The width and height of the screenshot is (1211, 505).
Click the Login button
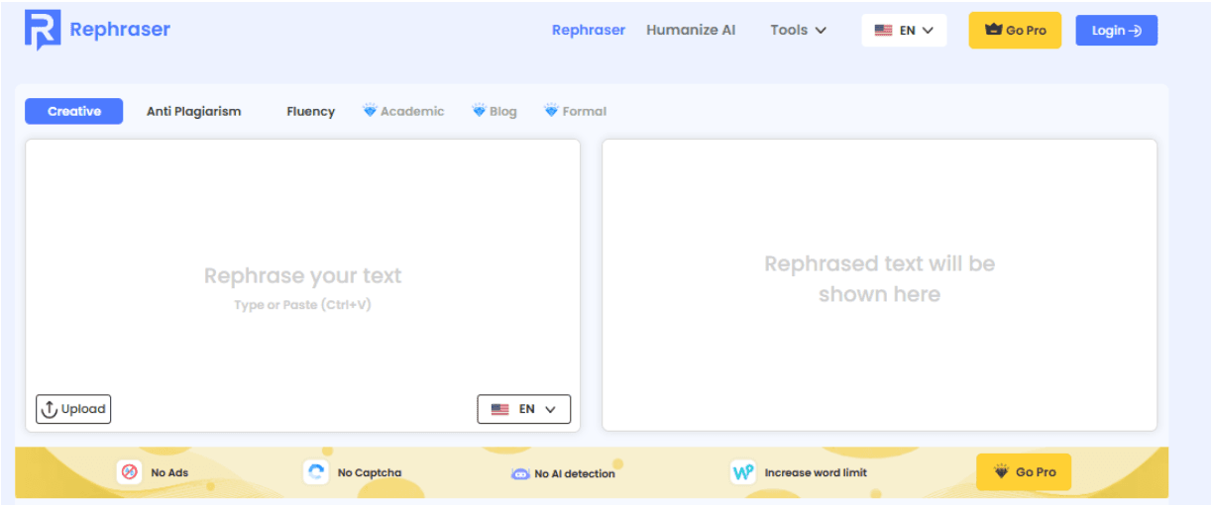tap(1117, 31)
